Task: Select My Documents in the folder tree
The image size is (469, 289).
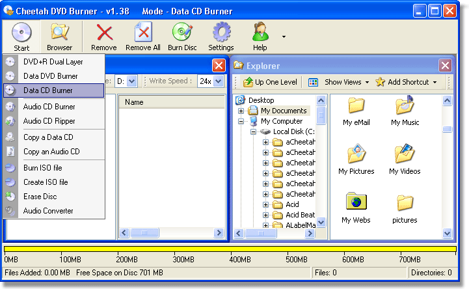Action: [x=284, y=111]
